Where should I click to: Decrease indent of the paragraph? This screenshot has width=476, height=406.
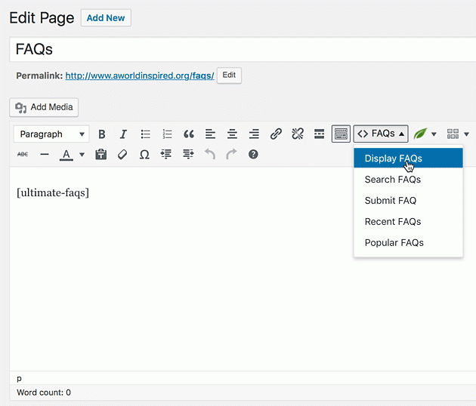166,155
